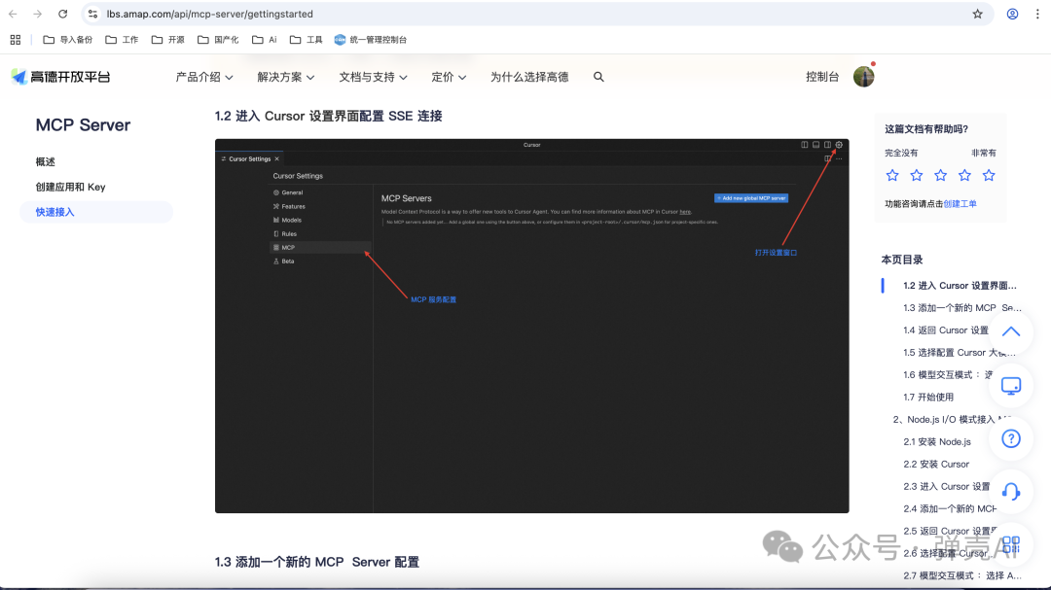Screen dimensions: 1051x590
Task: Click the back-to-top arrow button
Action: (x=1011, y=331)
